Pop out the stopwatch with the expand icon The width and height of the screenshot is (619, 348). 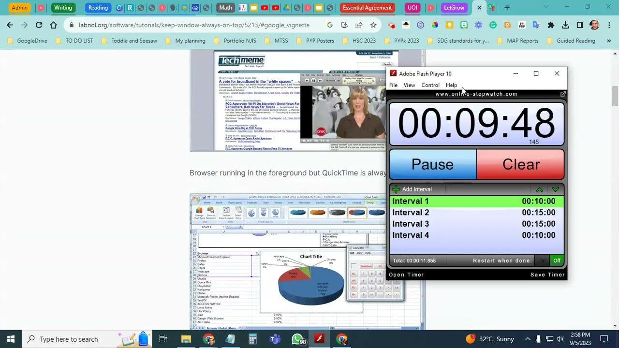pos(563,94)
